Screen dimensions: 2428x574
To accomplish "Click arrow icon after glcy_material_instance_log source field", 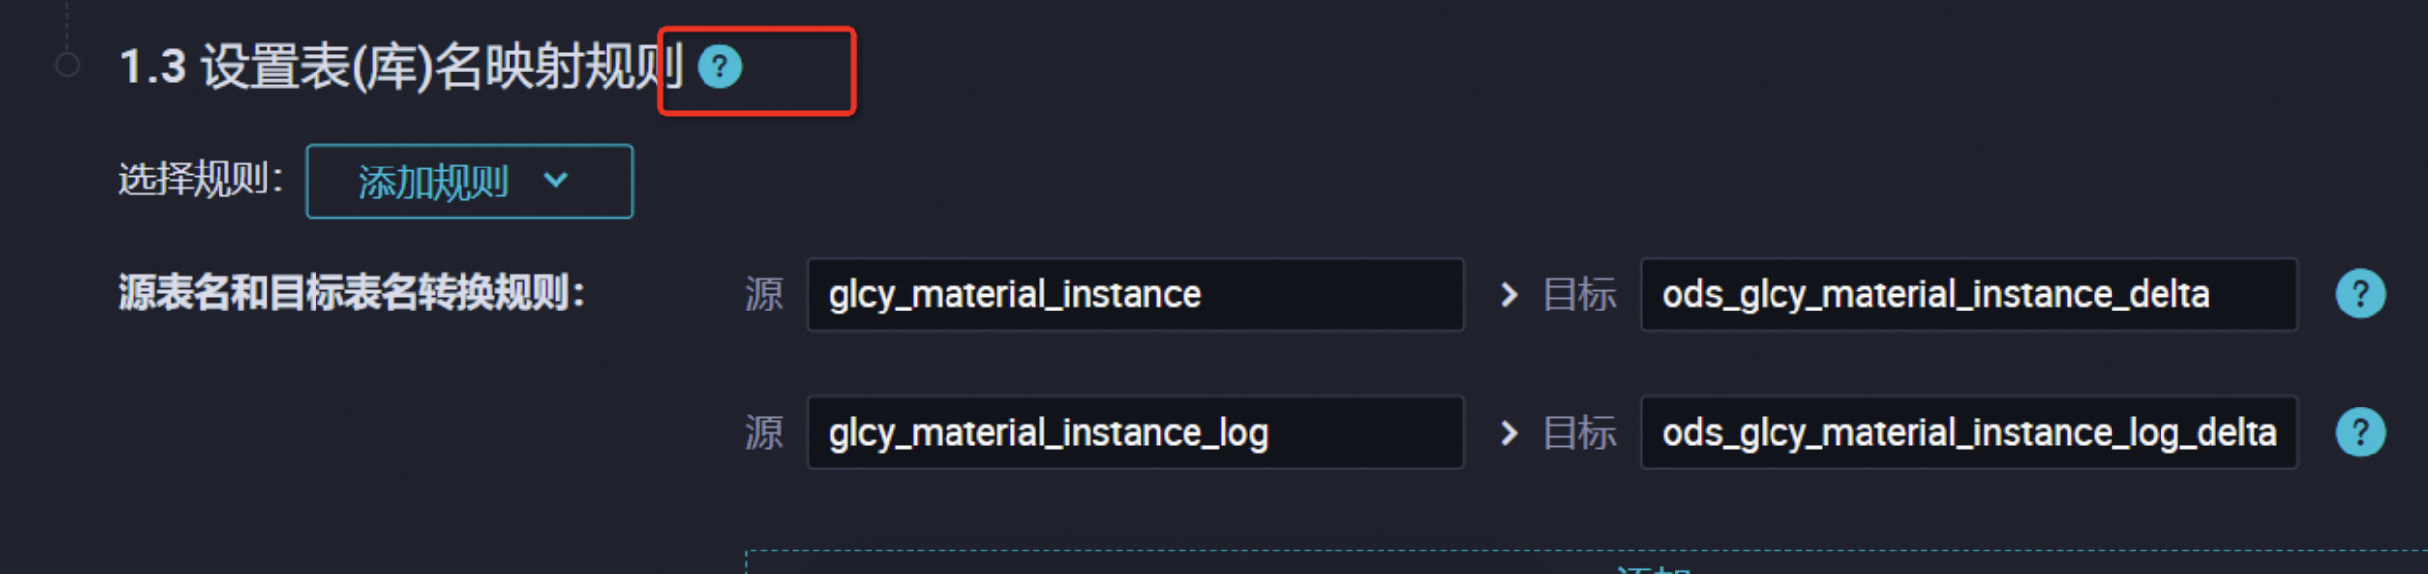I will pyautogui.click(x=1509, y=432).
